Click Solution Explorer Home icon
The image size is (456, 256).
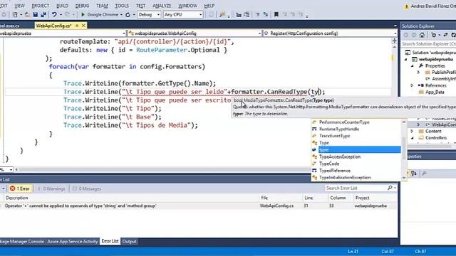pos(422,35)
